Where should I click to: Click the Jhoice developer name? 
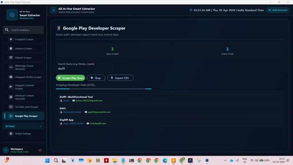66,101
